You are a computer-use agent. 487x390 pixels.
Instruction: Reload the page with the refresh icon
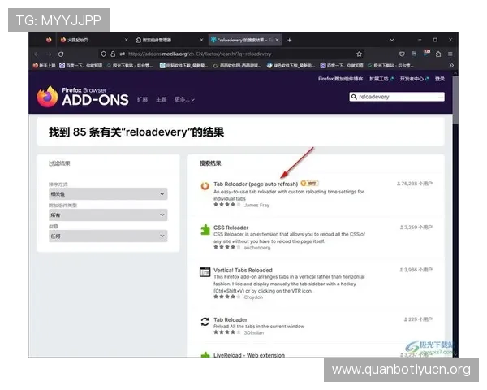coord(61,54)
